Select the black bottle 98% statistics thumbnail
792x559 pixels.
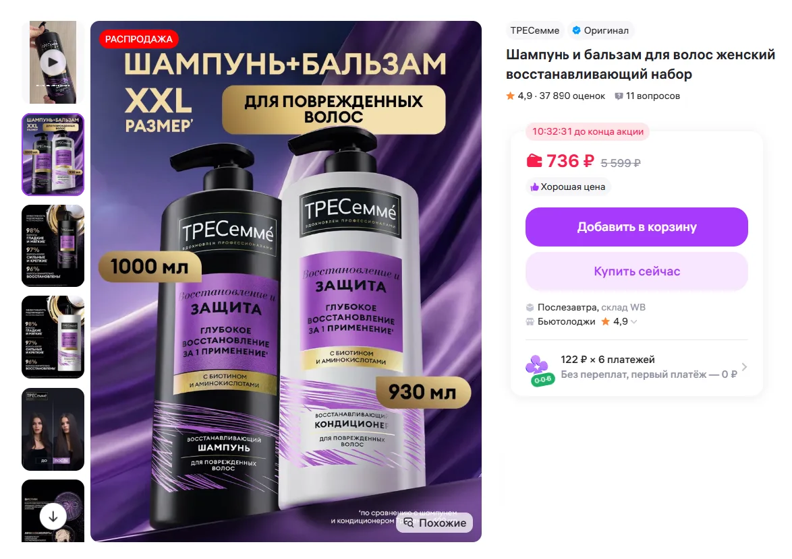(x=53, y=246)
